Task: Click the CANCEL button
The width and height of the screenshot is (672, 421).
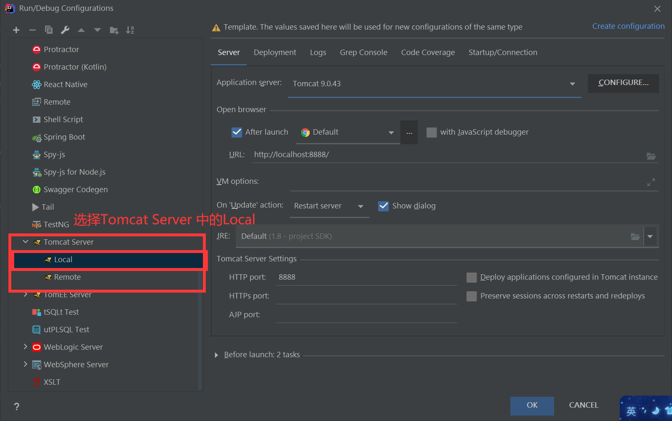Action: pos(584,406)
